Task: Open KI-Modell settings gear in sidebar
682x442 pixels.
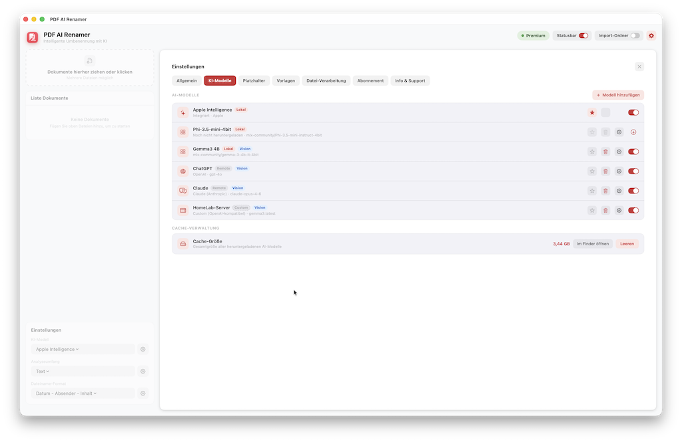Action: pos(143,349)
